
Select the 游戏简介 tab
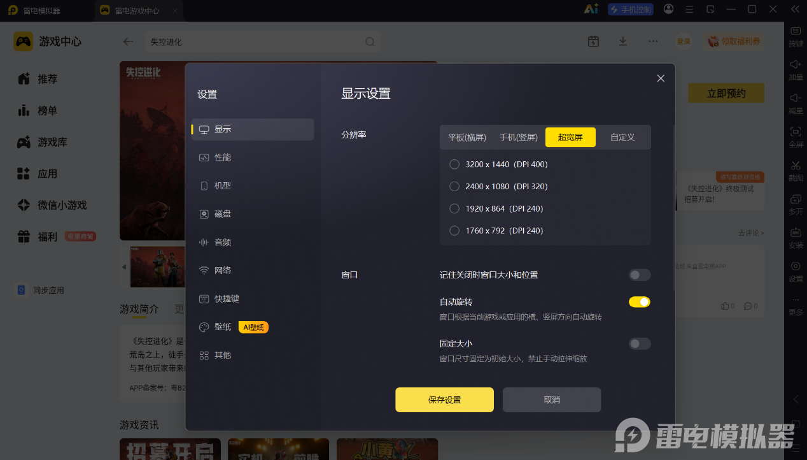[x=139, y=309]
